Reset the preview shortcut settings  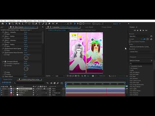(151, 36)
